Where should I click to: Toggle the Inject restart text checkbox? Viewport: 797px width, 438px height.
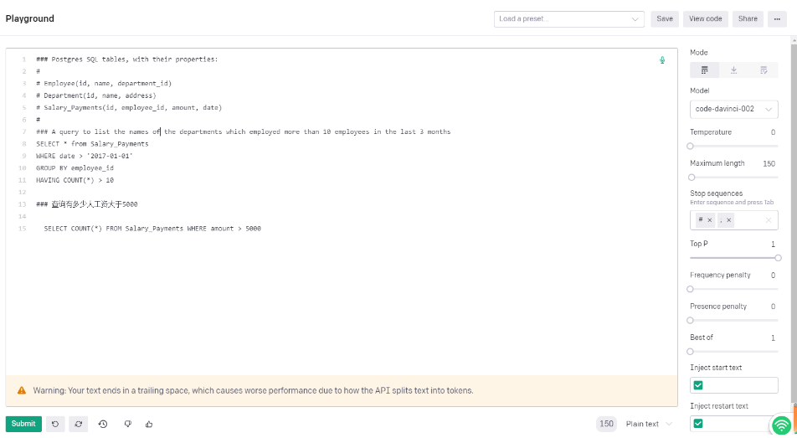tap(698, 423)
